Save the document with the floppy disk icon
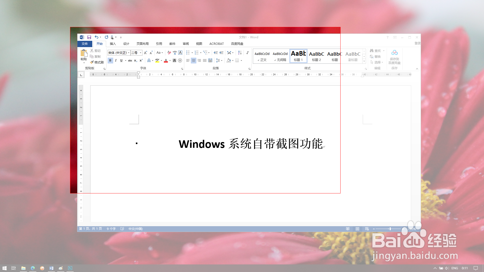The height and width of the screenshot is (272, 484). click(x=89, y=37)
